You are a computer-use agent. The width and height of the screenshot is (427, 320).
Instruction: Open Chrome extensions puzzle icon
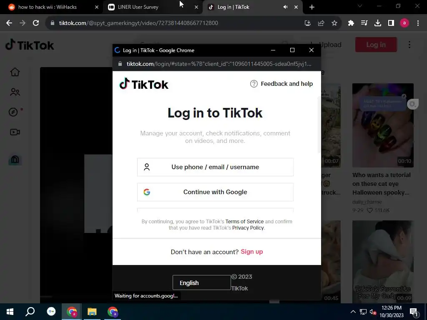point(351,23)
